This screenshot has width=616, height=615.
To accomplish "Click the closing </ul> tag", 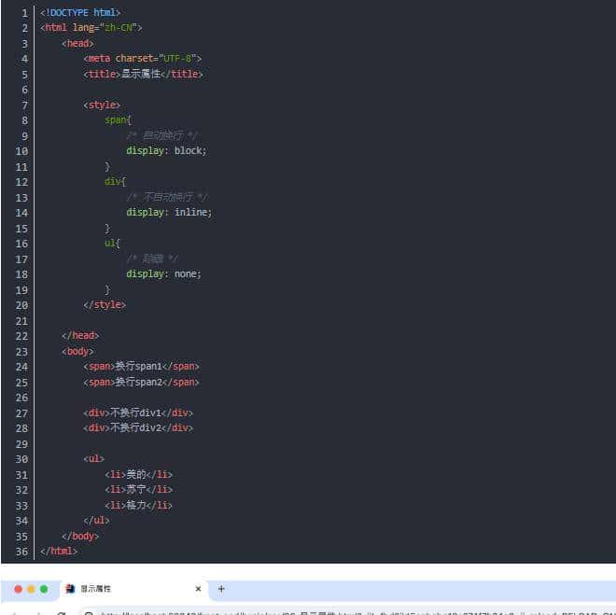I will [97, 521].
